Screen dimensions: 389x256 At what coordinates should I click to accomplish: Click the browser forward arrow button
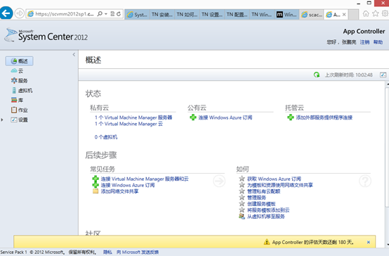coord(20,13)
